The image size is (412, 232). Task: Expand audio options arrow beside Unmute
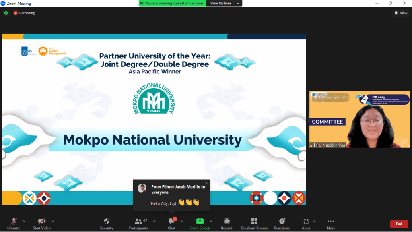pyautogui.click(x=23, y=221)
